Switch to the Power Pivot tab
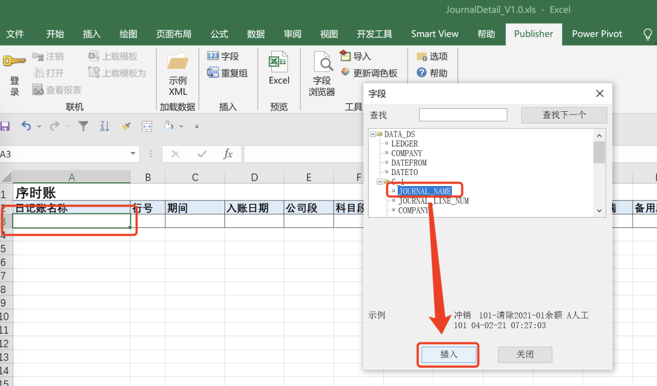 pos(597,34)
